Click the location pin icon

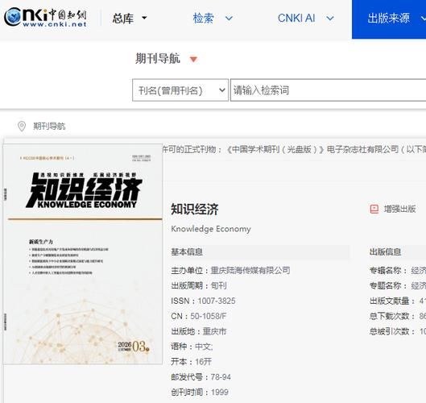(22, 127)
